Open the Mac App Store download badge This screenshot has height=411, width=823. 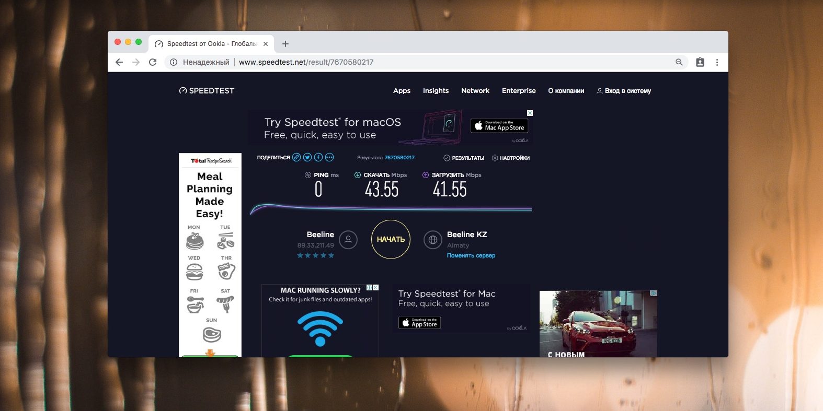[x=499, y=126]
